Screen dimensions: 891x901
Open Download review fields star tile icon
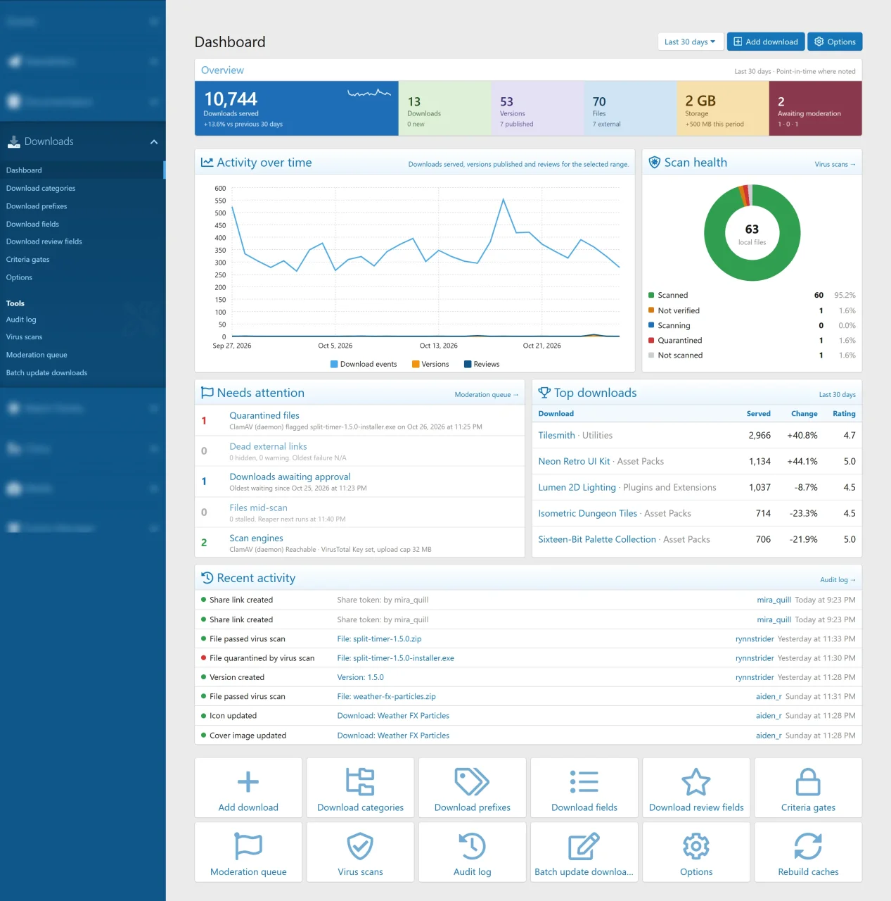[x=696, y=782]
